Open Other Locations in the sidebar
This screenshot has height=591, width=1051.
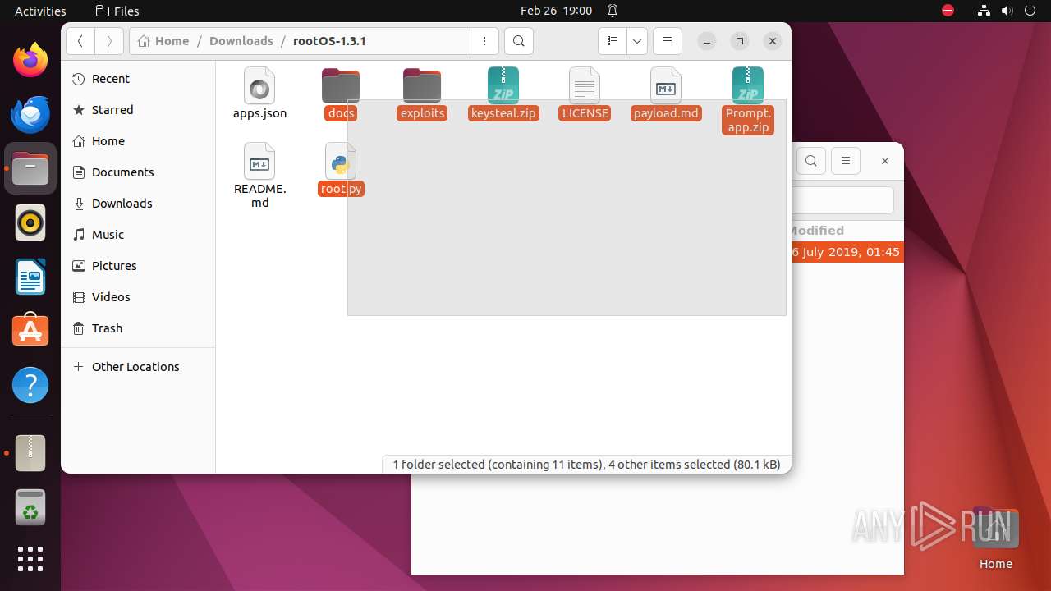point(138,367)
